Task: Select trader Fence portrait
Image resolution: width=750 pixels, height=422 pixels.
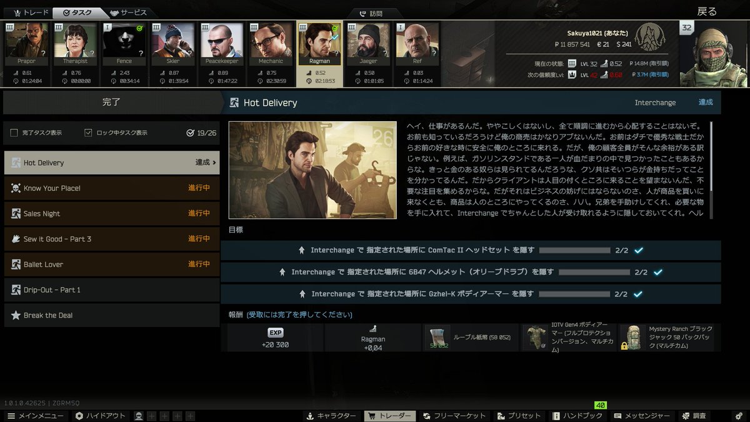Action: point(124,44)
